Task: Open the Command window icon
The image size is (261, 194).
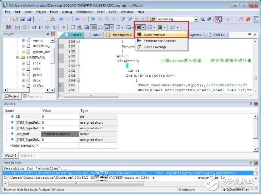Action: (73, 27)
